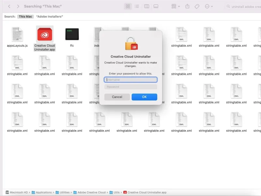The image size is (261, 196).
Task: Click the Share toolbar icon
Action: point(187,6)
